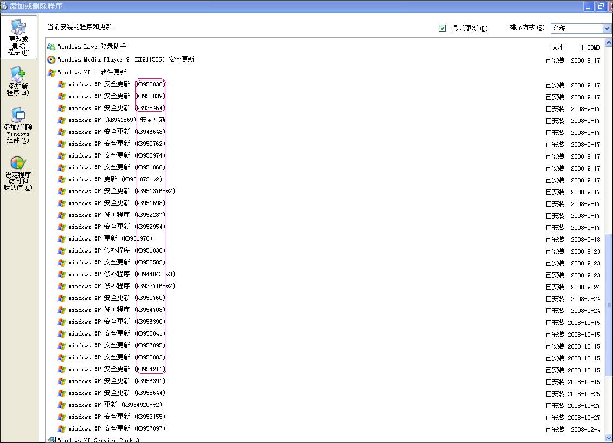Click the icon beside KB951978 update
Screen dimensions: 613x443
[x=62, y=239]
